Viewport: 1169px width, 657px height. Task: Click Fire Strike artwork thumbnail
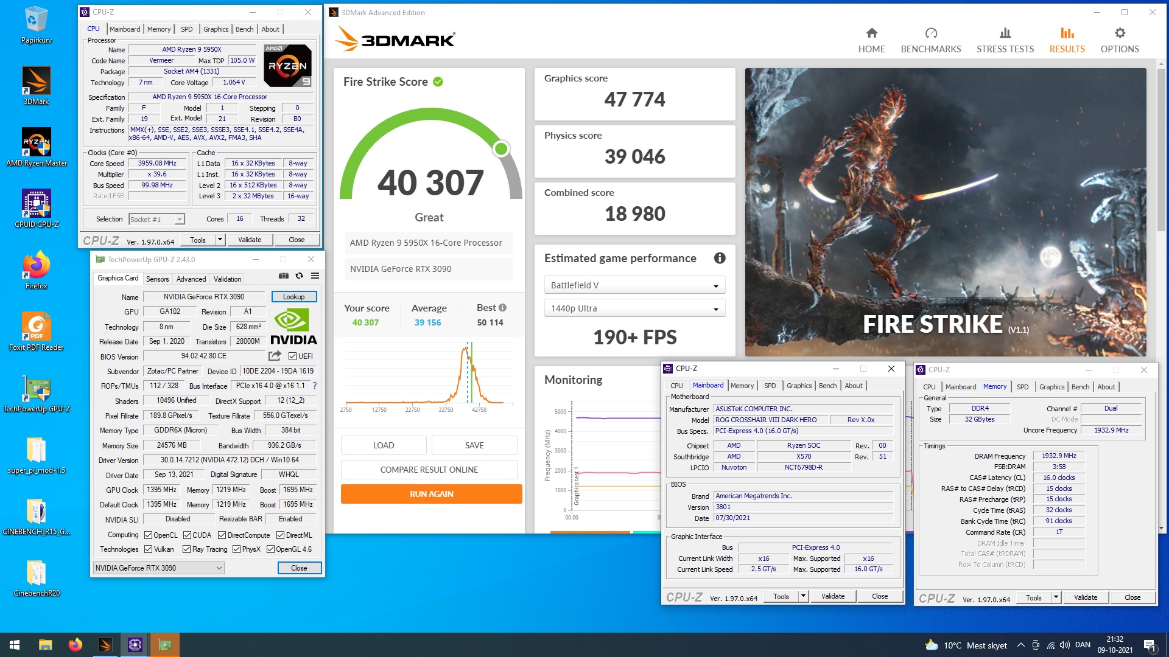[946, 212]
